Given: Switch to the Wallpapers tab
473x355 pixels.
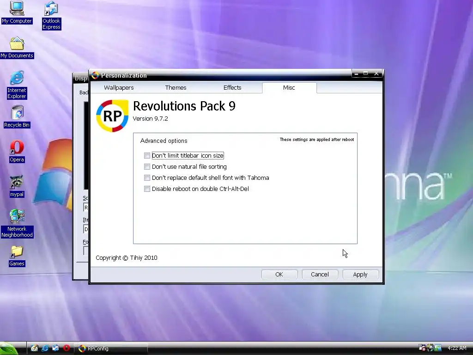Looking at the screenshot, I should click(x=119, y=87).
